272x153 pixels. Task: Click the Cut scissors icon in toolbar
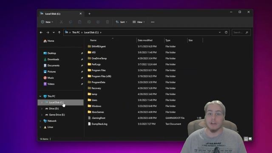coord(61,22)
